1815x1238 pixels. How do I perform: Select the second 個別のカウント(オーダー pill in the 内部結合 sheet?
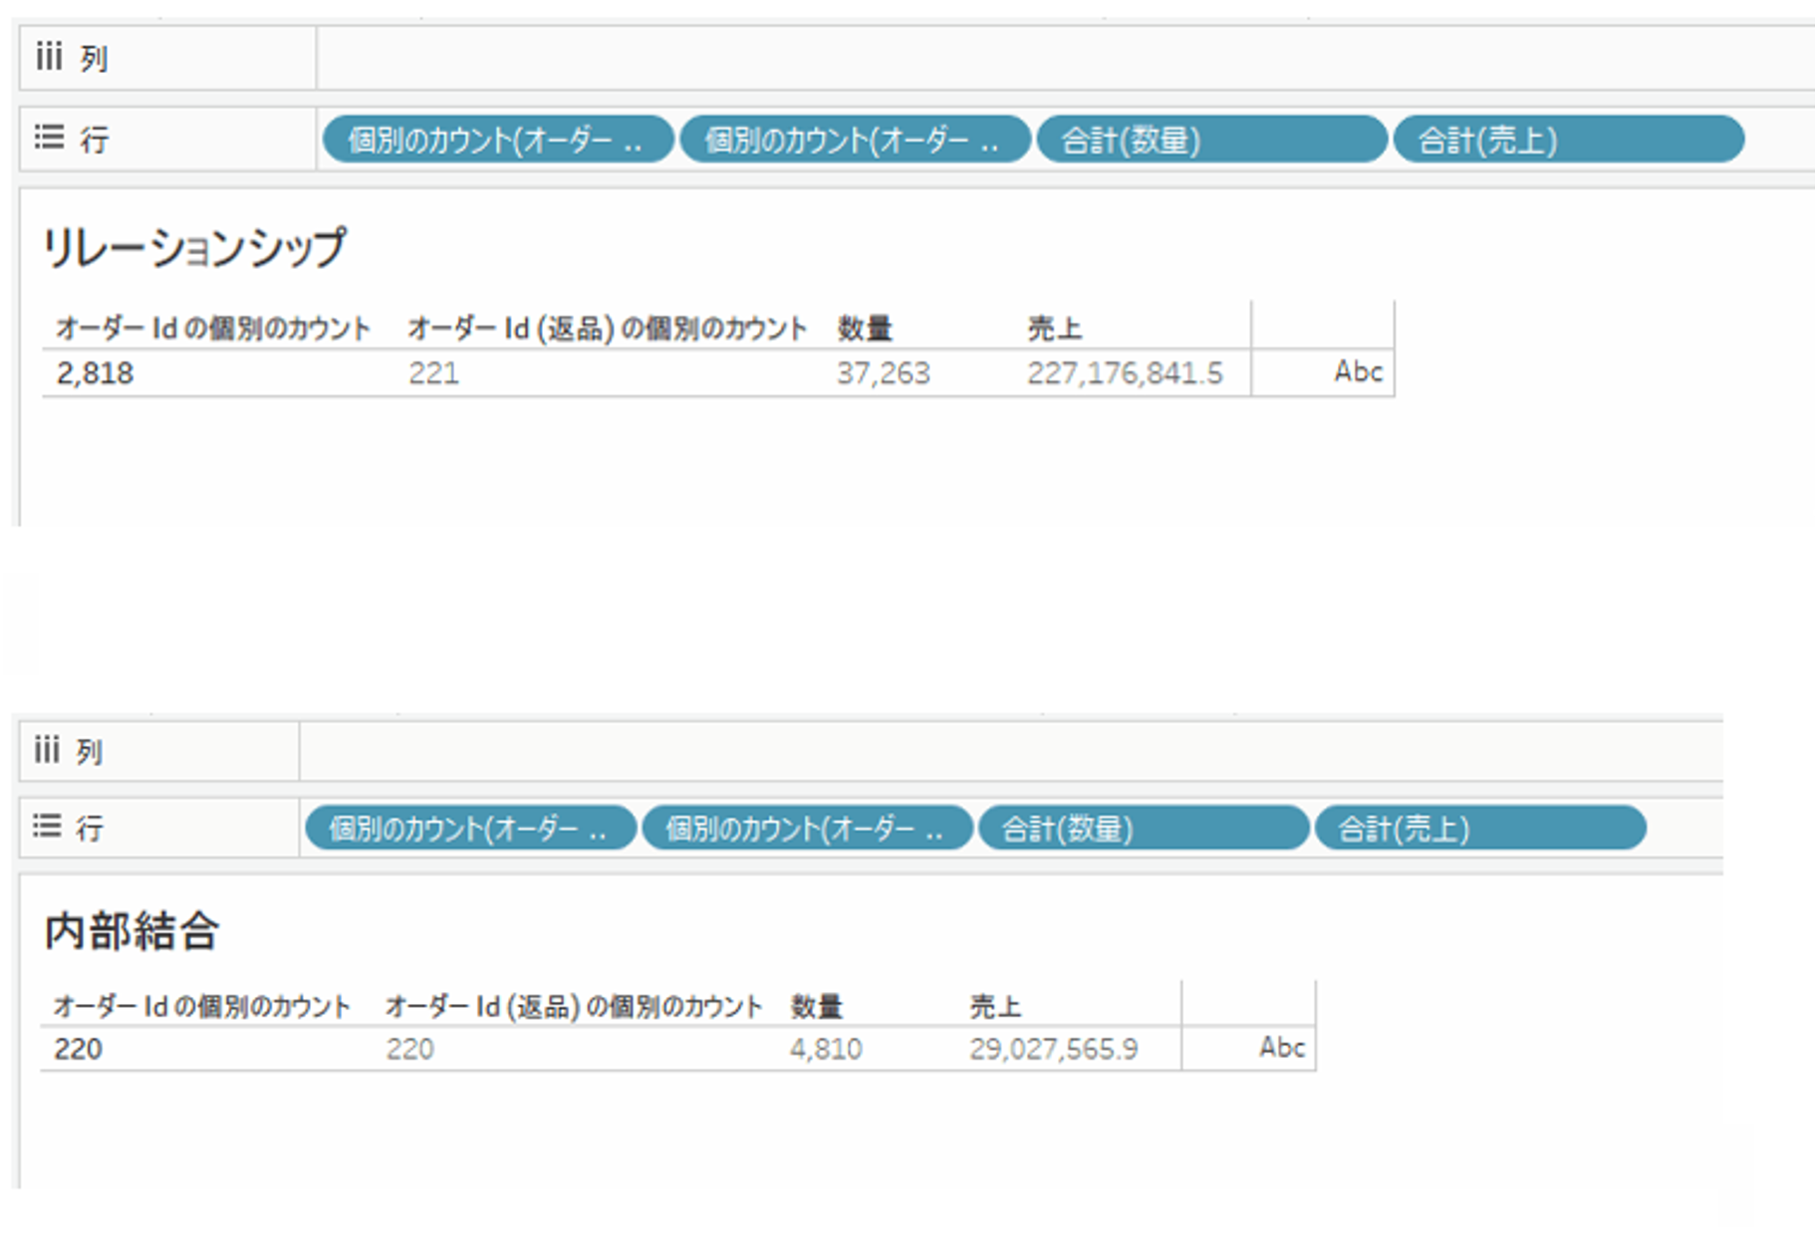click(807, 828)
